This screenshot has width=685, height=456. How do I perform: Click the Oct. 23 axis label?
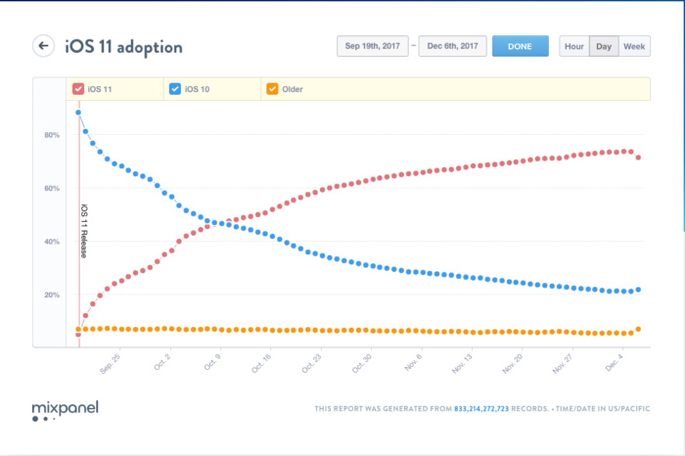pos(312,363)
